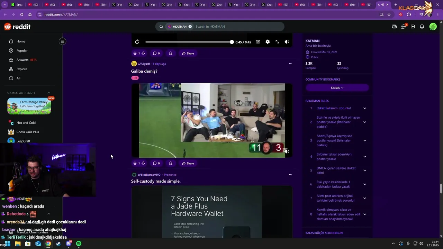The image size is (443, 249).
Task: Expand rule 6 Eski yayın kesitlerinde
Action: 364,184
